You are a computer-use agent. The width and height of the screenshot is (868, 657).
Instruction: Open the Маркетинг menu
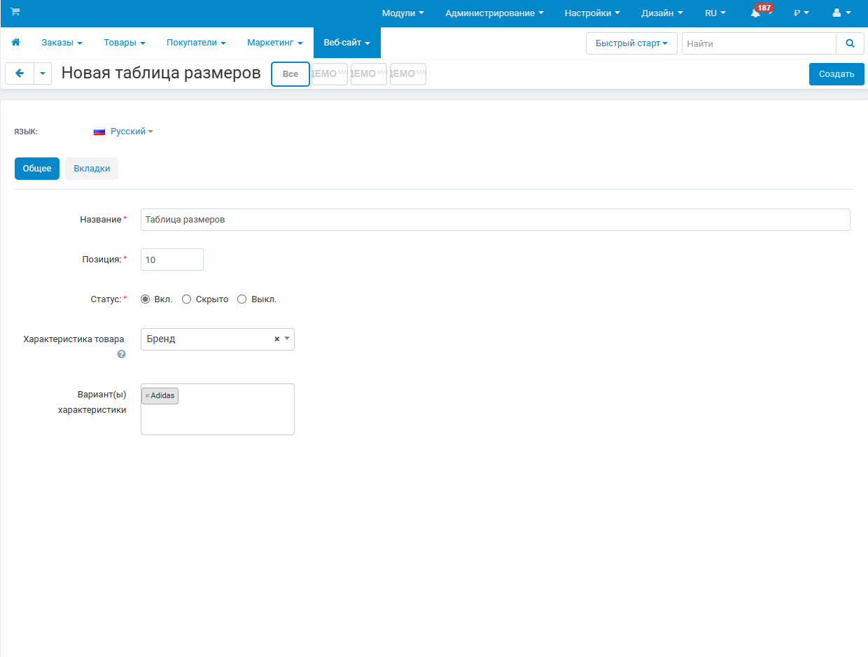275,43
